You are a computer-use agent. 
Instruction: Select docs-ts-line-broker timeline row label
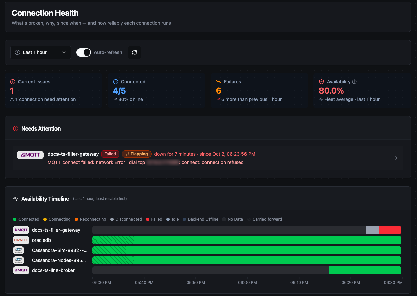(x=53, y=270)
